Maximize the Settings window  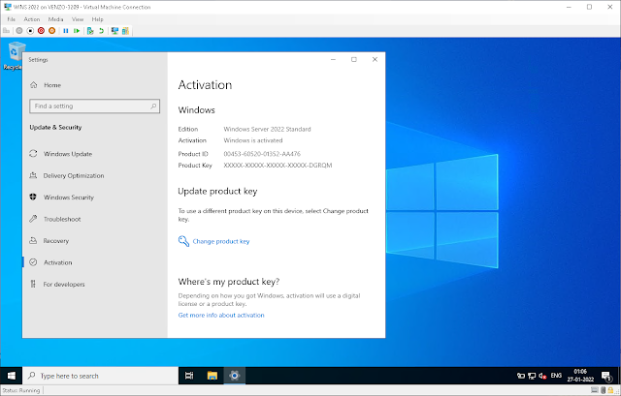pos(353,59)
